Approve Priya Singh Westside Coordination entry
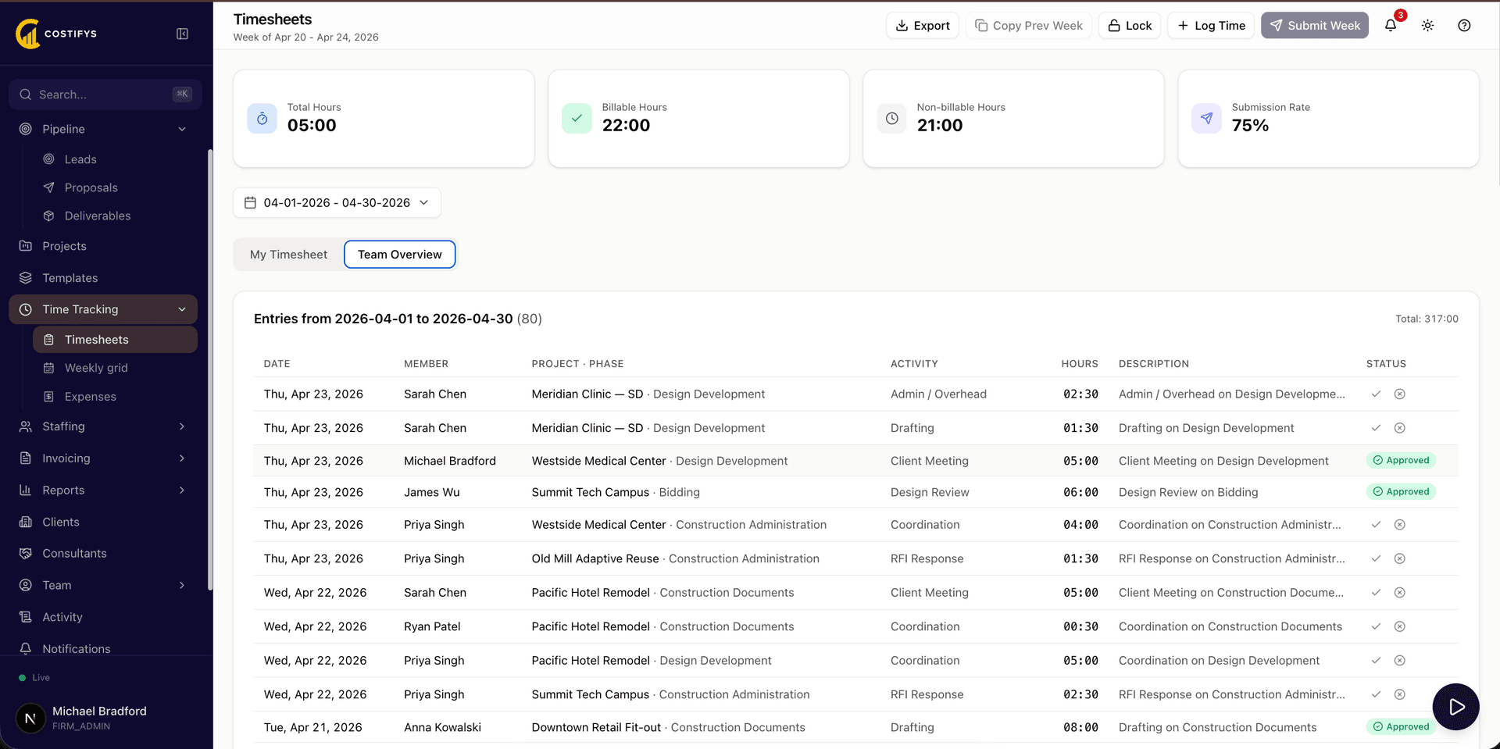Image resolution: width=1500 pixels, height=749 pixels. [1376, 525]
